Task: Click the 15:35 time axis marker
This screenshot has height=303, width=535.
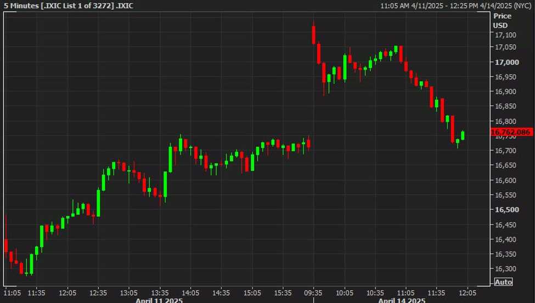Action: [x=283, y=292]
